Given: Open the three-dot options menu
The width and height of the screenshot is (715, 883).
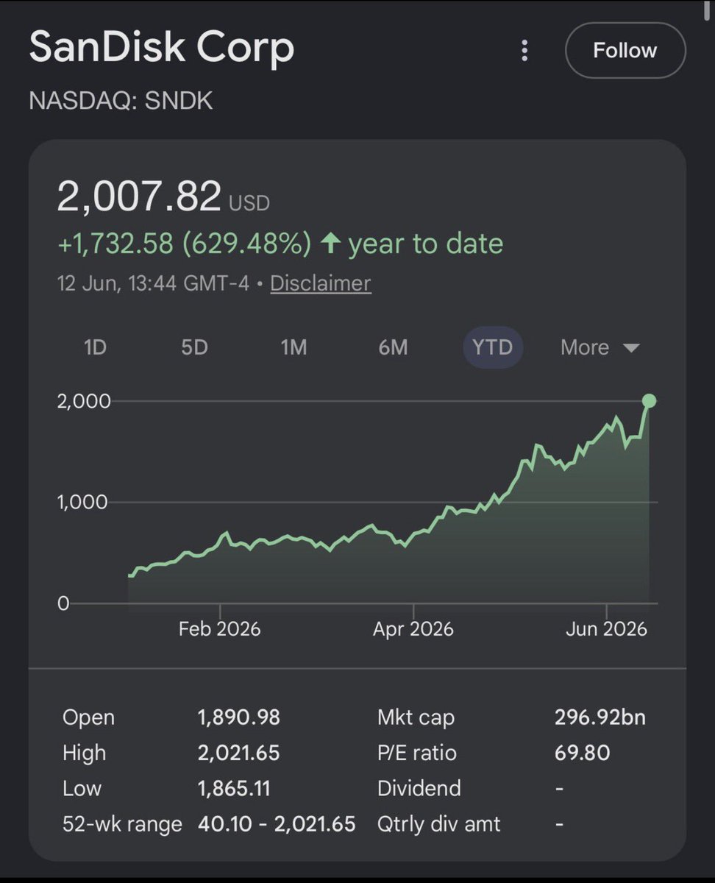Looking at the screenshot, I should tap(524, 50).
